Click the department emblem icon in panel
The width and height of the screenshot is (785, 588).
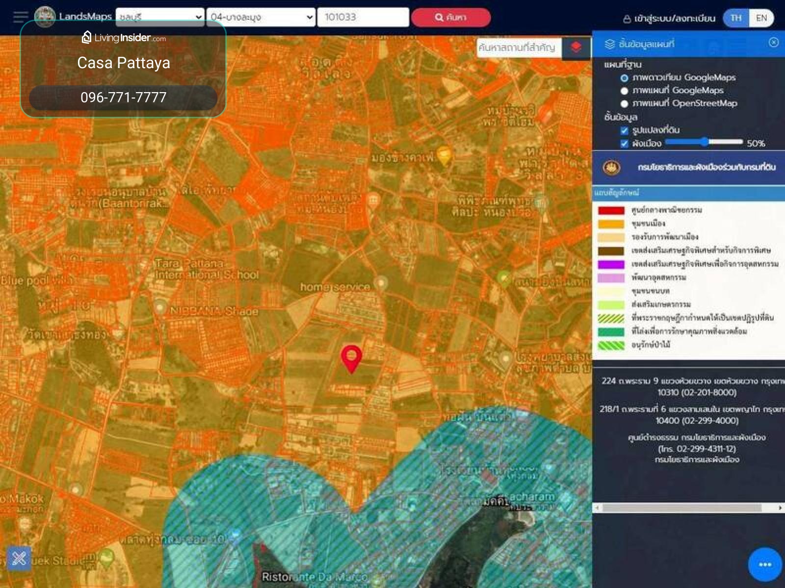[x=611, y=168]
